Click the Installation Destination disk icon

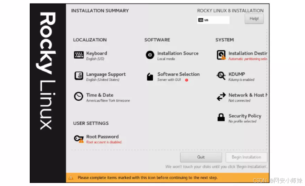point(221,55)
